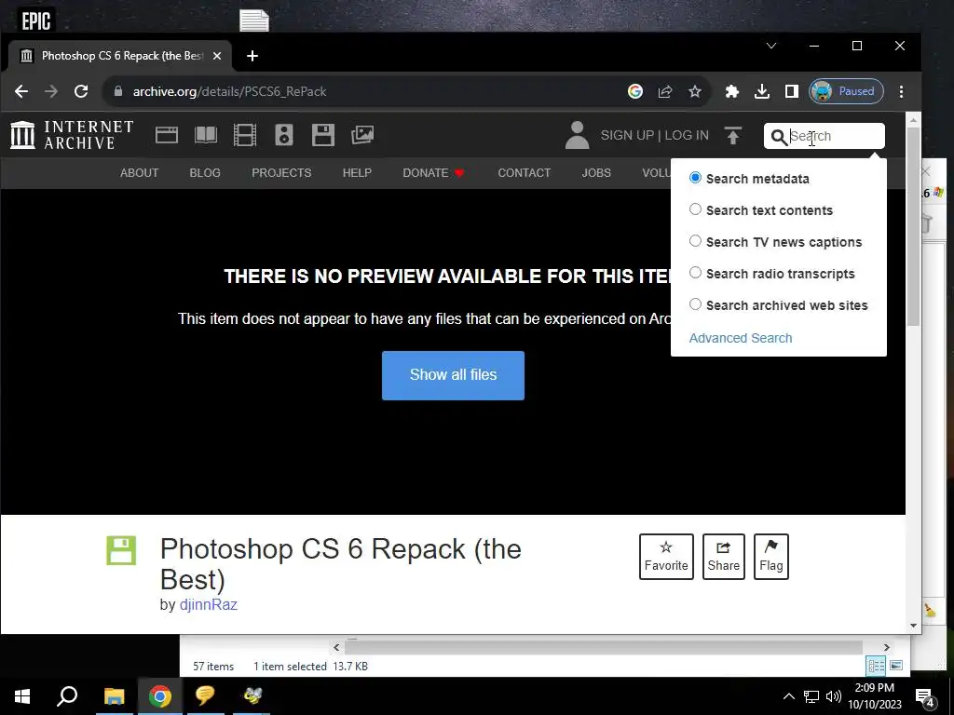Image resolution: width=954 pixels, height=715 pixels.
Task: Switch File Explorer to large icons view
Action: coord(896,666)
